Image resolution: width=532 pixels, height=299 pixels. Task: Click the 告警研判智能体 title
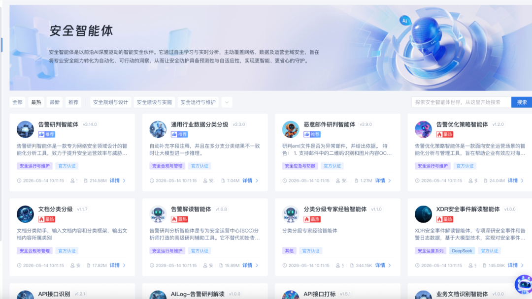tap(58, 124)
